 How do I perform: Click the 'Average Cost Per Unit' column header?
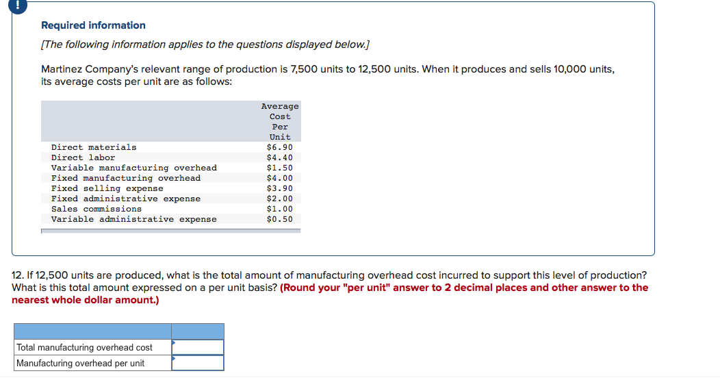280,121
